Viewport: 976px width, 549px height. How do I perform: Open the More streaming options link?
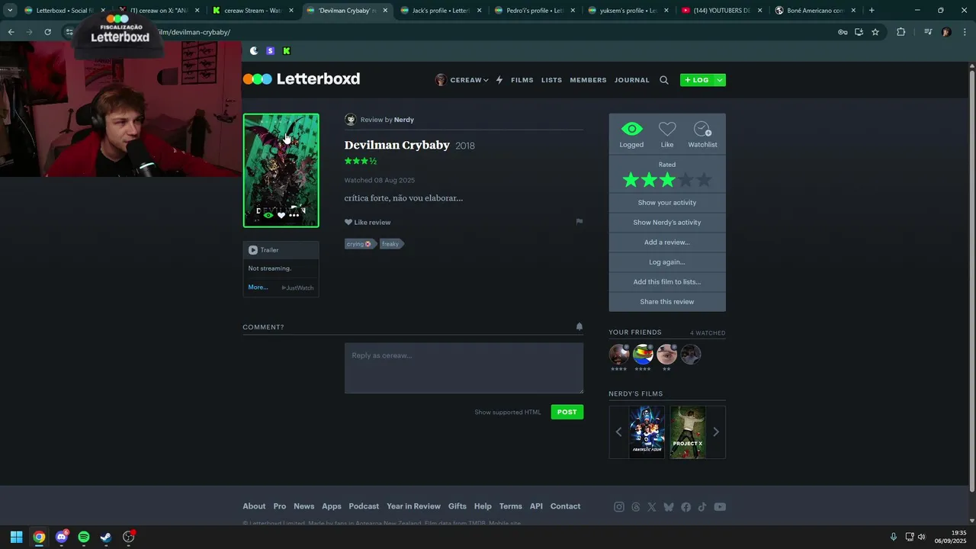(x=258, y=287)
